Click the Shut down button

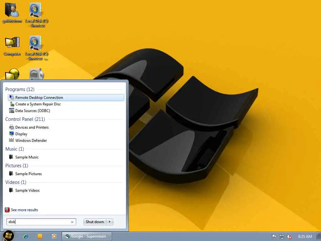pos(95,222)
